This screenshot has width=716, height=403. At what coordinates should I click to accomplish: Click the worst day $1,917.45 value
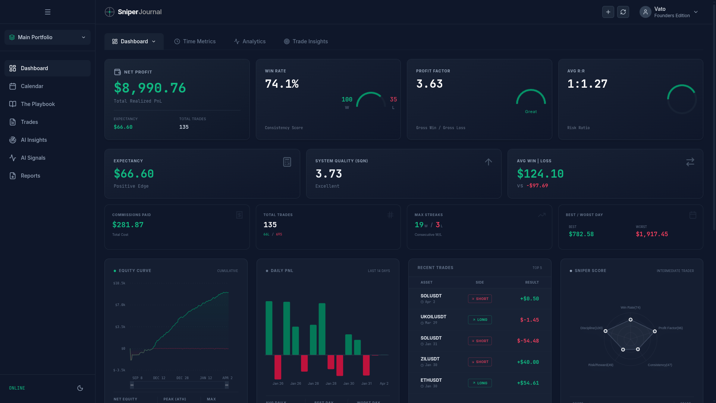[652, 234]
